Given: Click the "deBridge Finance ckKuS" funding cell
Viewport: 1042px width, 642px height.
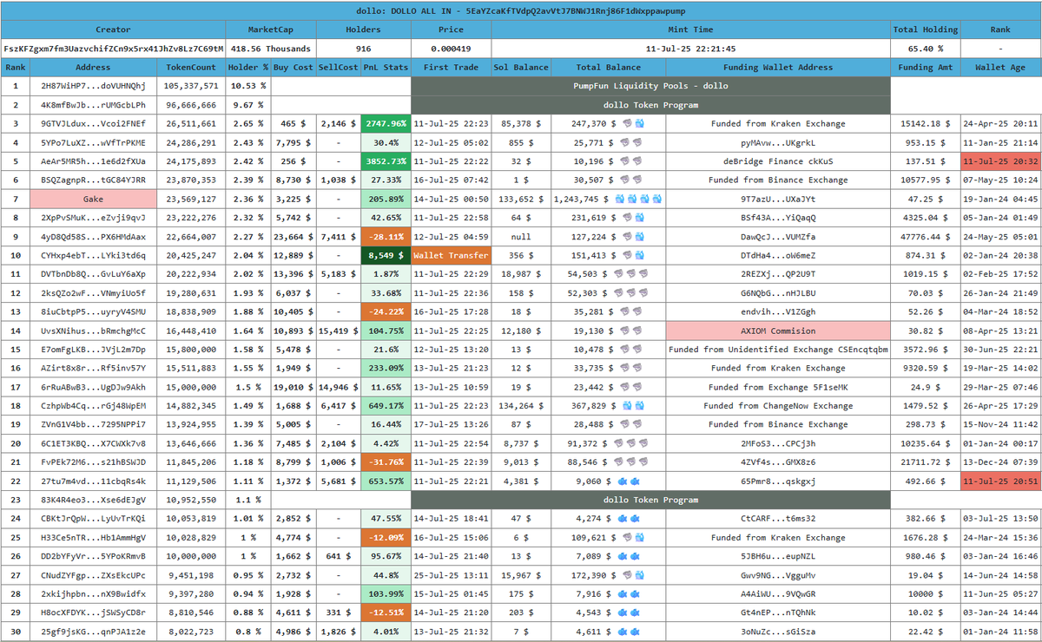Looking at the screenshot, I should [x=779, y=161].
